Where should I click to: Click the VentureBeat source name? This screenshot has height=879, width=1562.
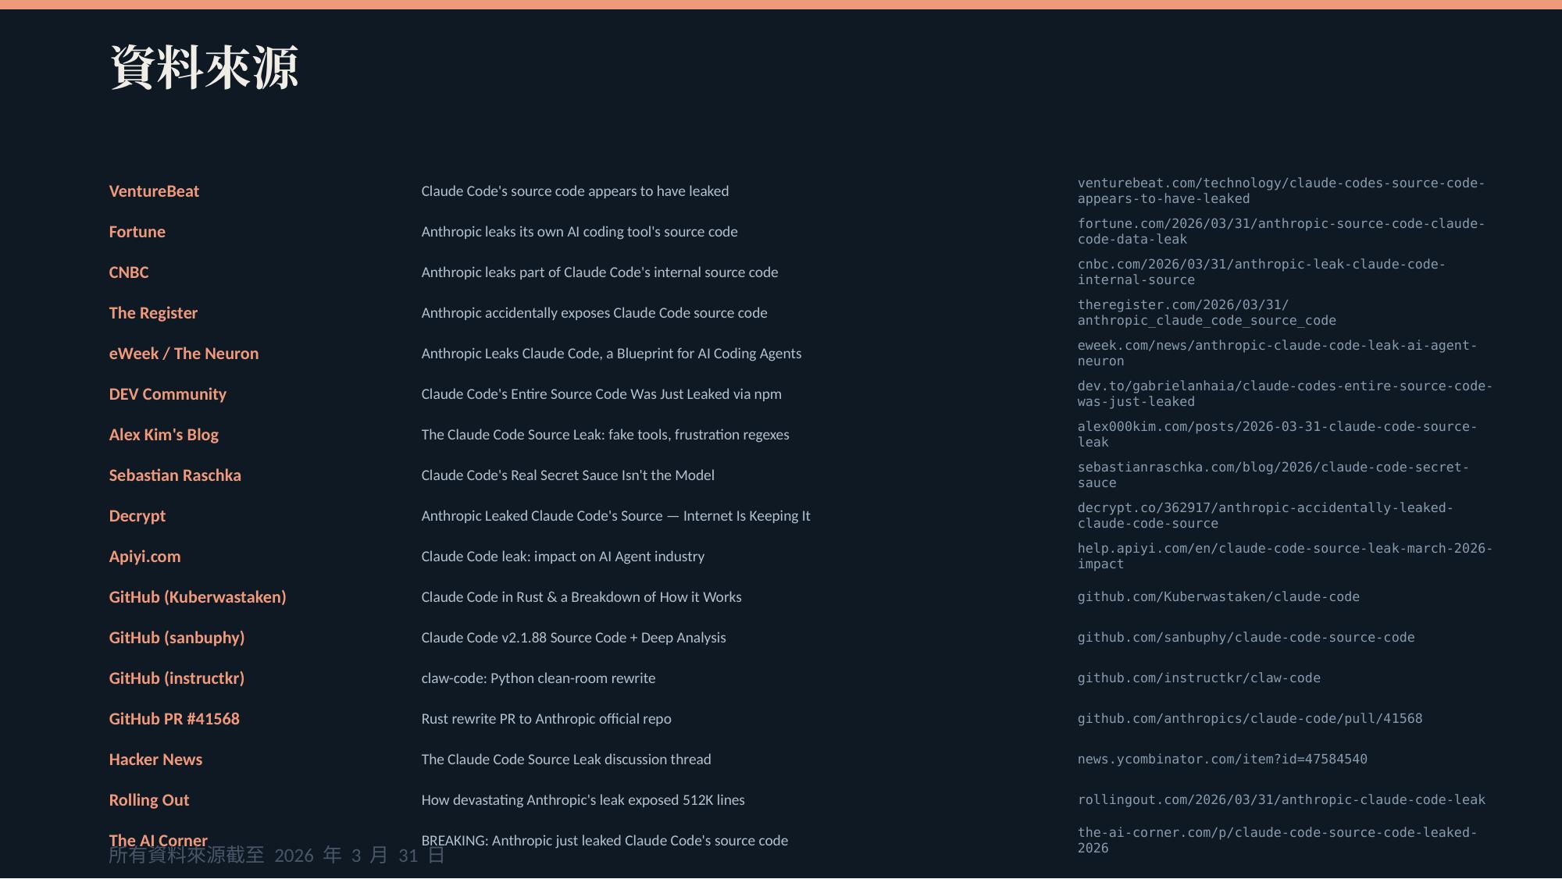pos(154,191)
